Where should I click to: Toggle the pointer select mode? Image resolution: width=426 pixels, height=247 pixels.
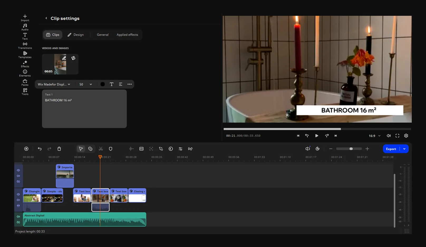coord(81,149)
